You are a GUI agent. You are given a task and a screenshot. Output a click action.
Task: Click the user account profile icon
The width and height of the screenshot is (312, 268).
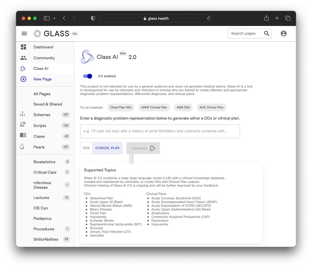pos(284,33)
